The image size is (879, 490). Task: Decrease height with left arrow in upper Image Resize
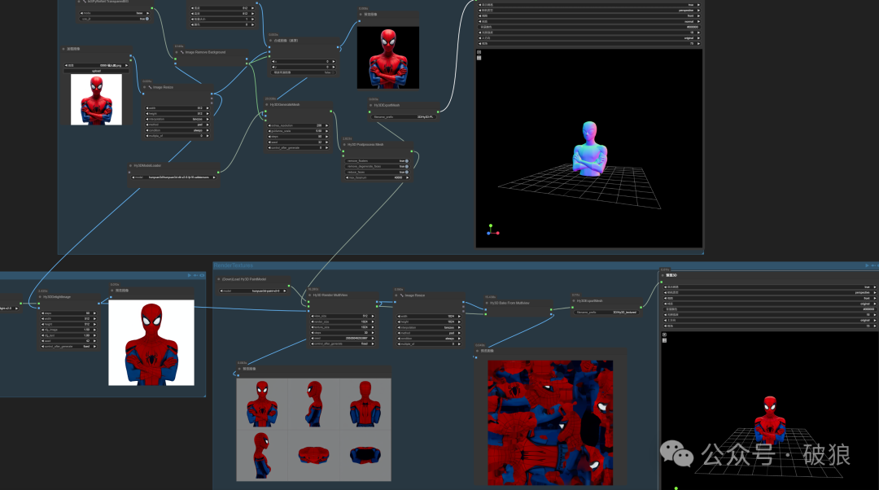click(147, 113)
